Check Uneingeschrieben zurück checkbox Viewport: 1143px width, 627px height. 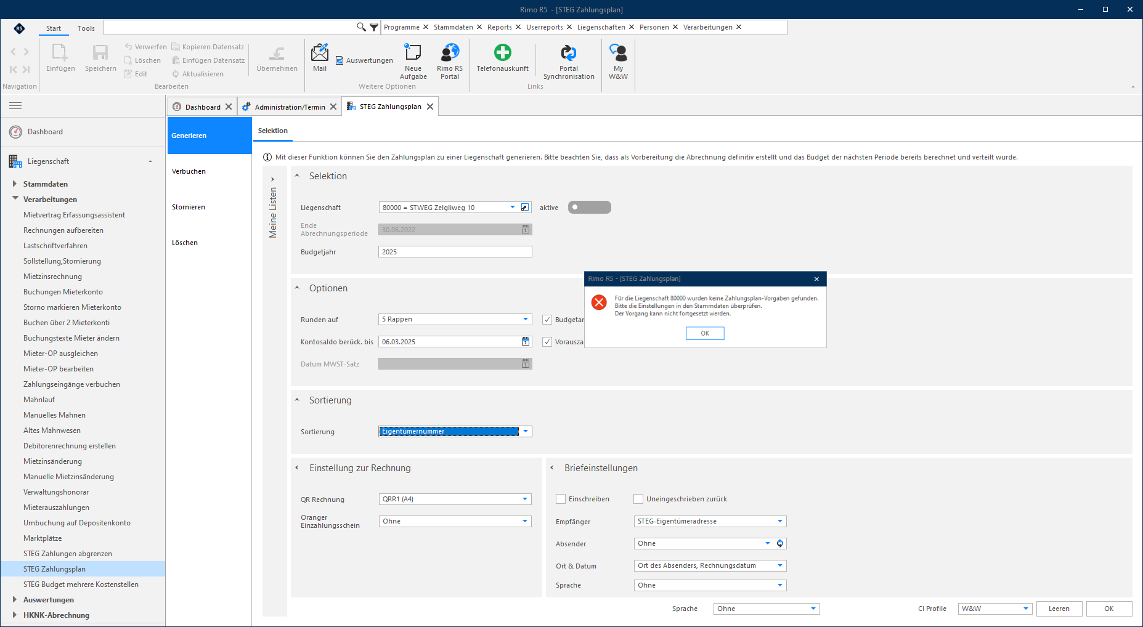pos(638,499)
